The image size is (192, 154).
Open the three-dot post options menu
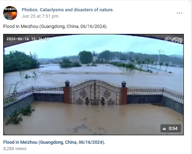(x=180, y=13)
